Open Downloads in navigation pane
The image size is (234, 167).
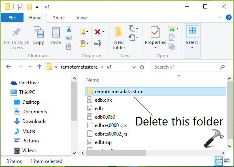click(x=34, y=121)
